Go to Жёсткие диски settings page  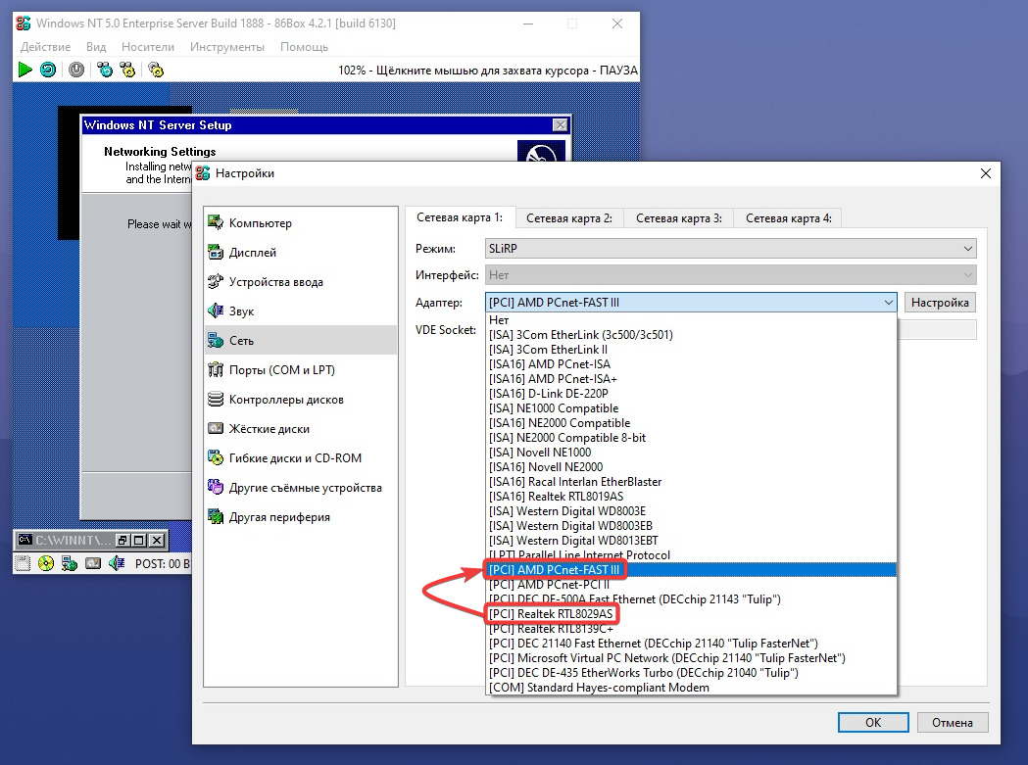tap(269, 429)
